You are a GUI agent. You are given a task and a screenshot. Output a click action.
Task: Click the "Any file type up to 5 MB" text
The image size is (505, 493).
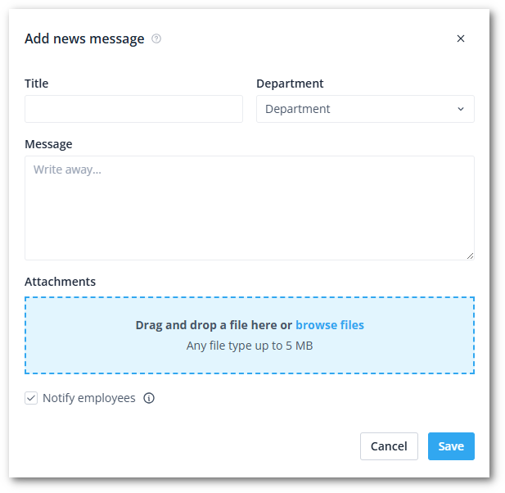[250, 346]
